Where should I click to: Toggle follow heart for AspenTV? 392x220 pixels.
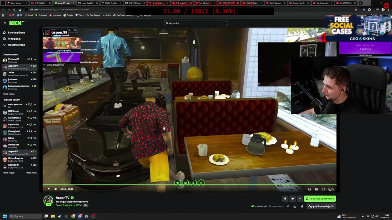(292, 199)
